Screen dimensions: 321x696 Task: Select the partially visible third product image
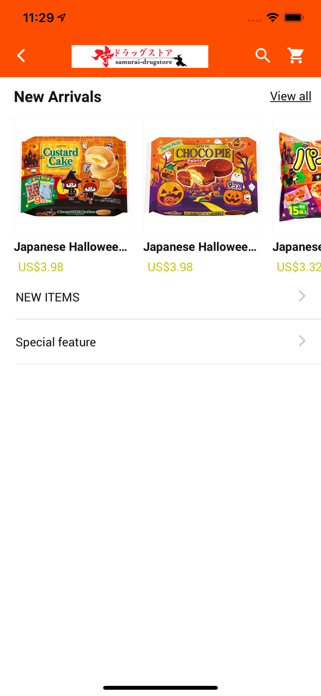297,176
